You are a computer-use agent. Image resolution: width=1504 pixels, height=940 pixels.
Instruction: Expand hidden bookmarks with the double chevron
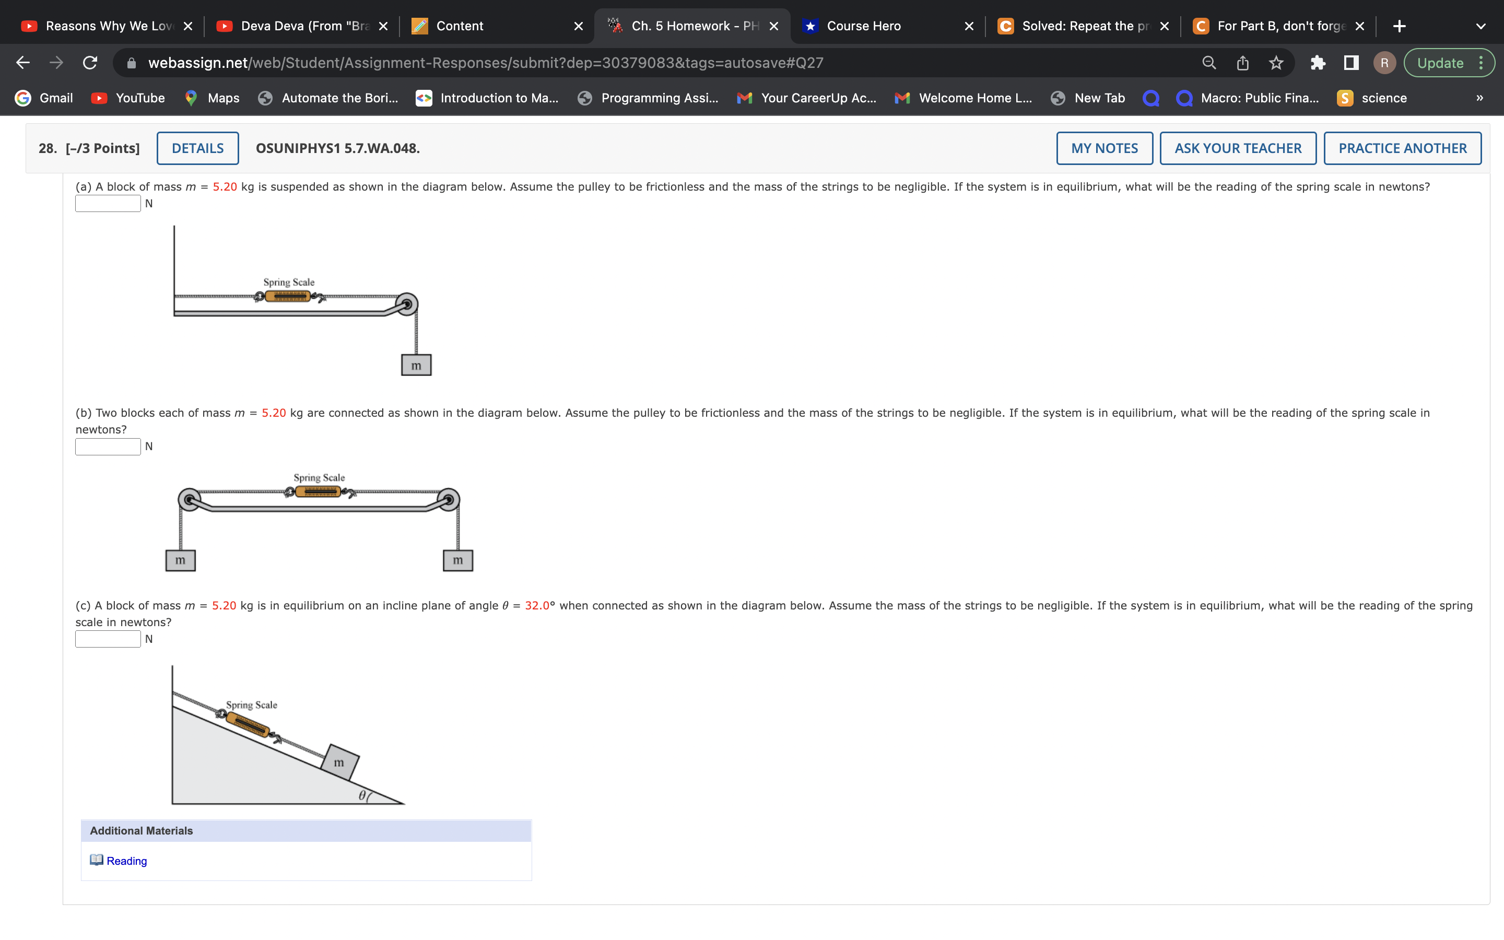pos(1479,98)
